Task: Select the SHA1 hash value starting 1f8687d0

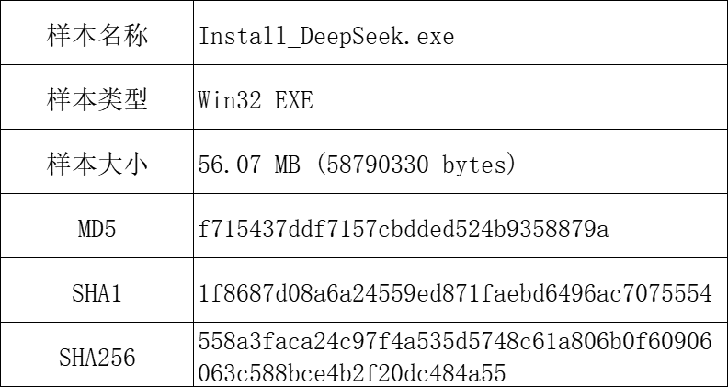Action: 455,294
